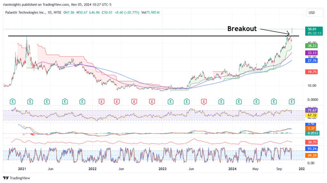This screenshot has width=327, height=183.
Task: Click the 1D interval in chart header
Action: (49, 12)
